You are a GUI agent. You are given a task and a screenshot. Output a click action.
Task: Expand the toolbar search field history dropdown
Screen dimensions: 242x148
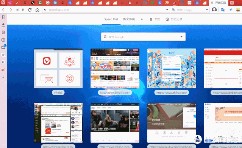[207, 10]
